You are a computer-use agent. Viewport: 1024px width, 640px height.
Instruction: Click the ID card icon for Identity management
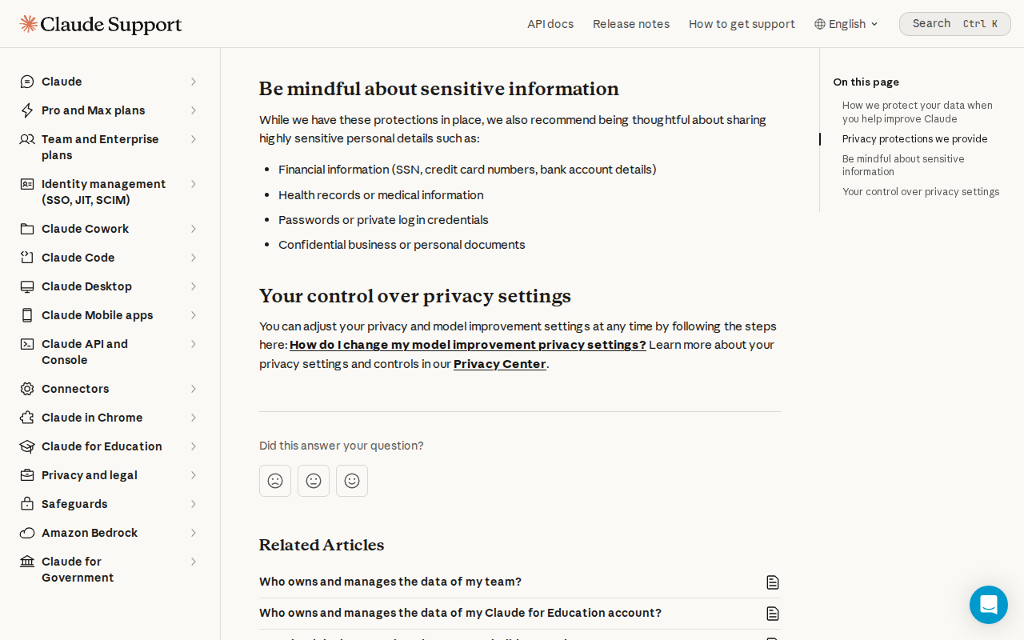tap(27, 184)
